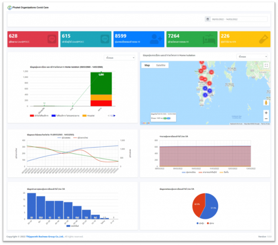Click the add-user icon on blue 8599 card
Image resolution: width=278 pixels, height=245 pixels.
pos(156,39)
